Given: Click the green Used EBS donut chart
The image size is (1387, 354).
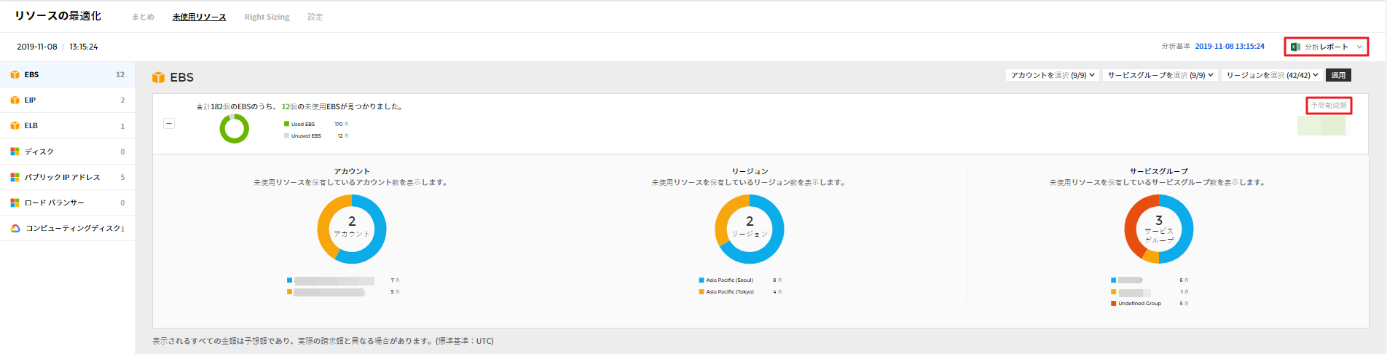Looking at the screenshot, I should 235,129.
